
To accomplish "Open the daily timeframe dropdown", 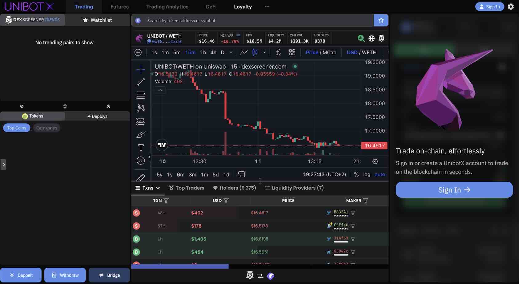I will [230, 52].
